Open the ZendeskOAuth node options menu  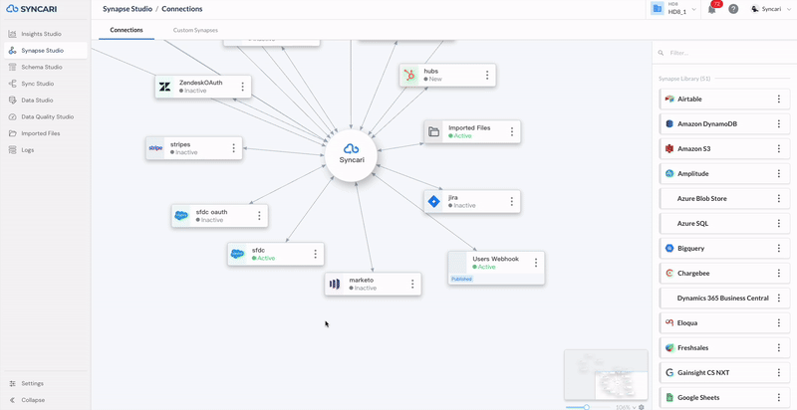(242, 87)
